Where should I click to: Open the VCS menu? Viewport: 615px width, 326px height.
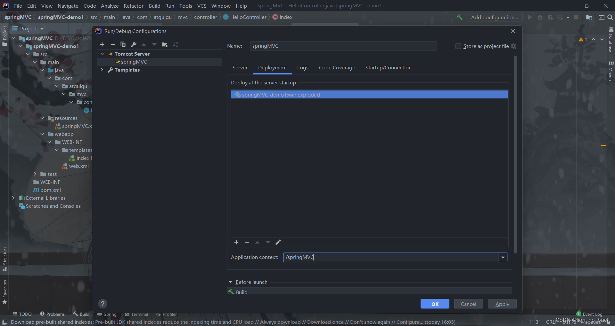point(202,6)
